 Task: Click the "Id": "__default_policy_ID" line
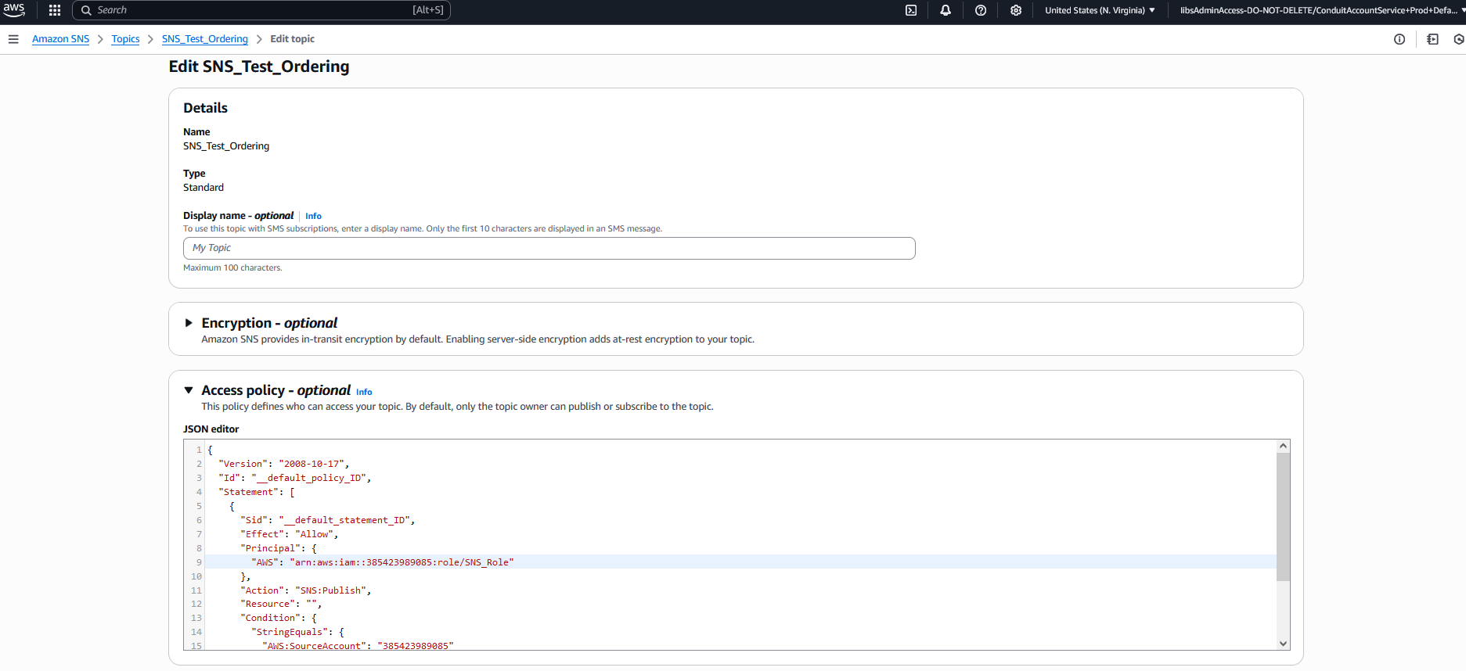coord(294,478)
